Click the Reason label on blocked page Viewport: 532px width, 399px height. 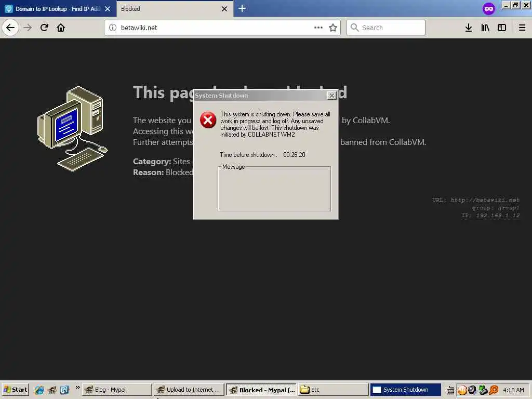tap(148, 172)
